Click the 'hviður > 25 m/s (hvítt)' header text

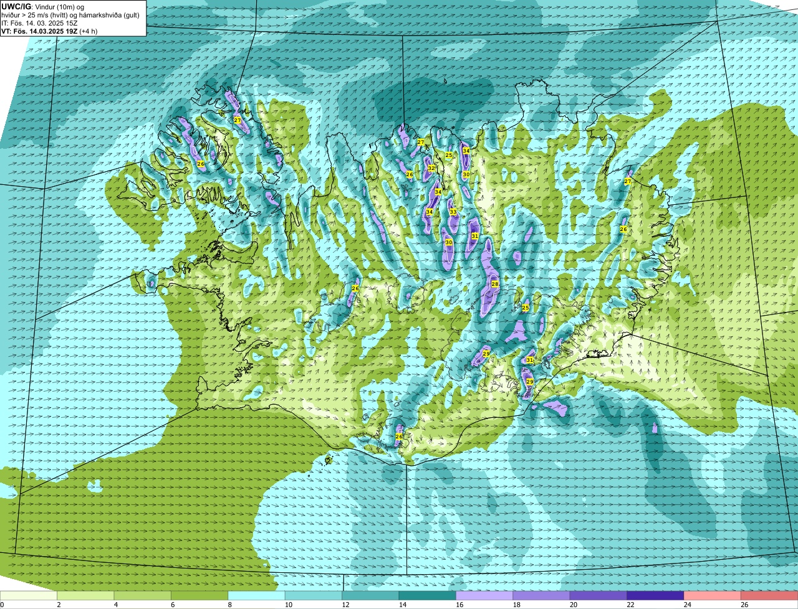34,14
